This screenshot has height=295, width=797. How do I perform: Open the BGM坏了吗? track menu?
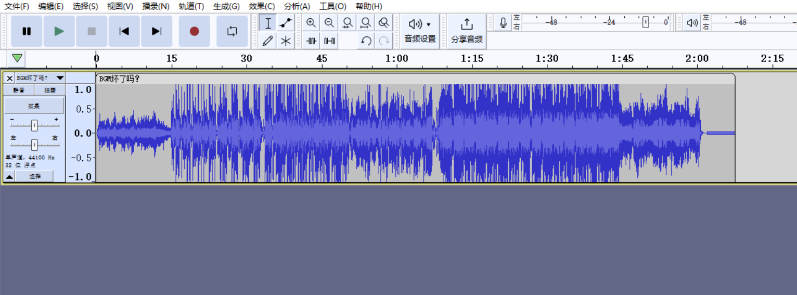click(40, 78)
